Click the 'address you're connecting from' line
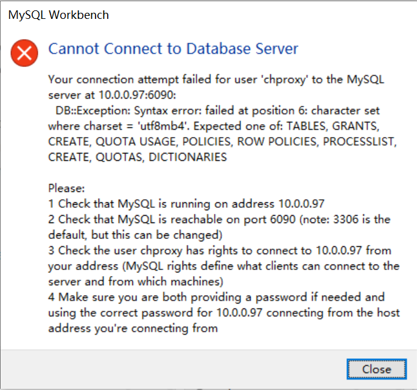The width and height of the screenshot is (417, 390). pos(133,328)
